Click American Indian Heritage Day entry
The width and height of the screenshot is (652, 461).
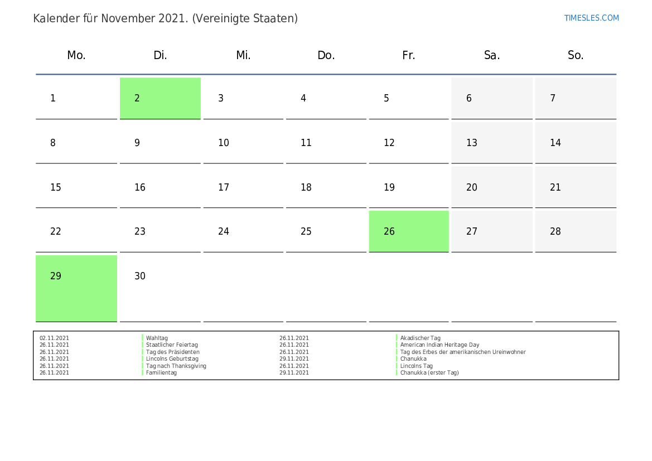point(440,345)
